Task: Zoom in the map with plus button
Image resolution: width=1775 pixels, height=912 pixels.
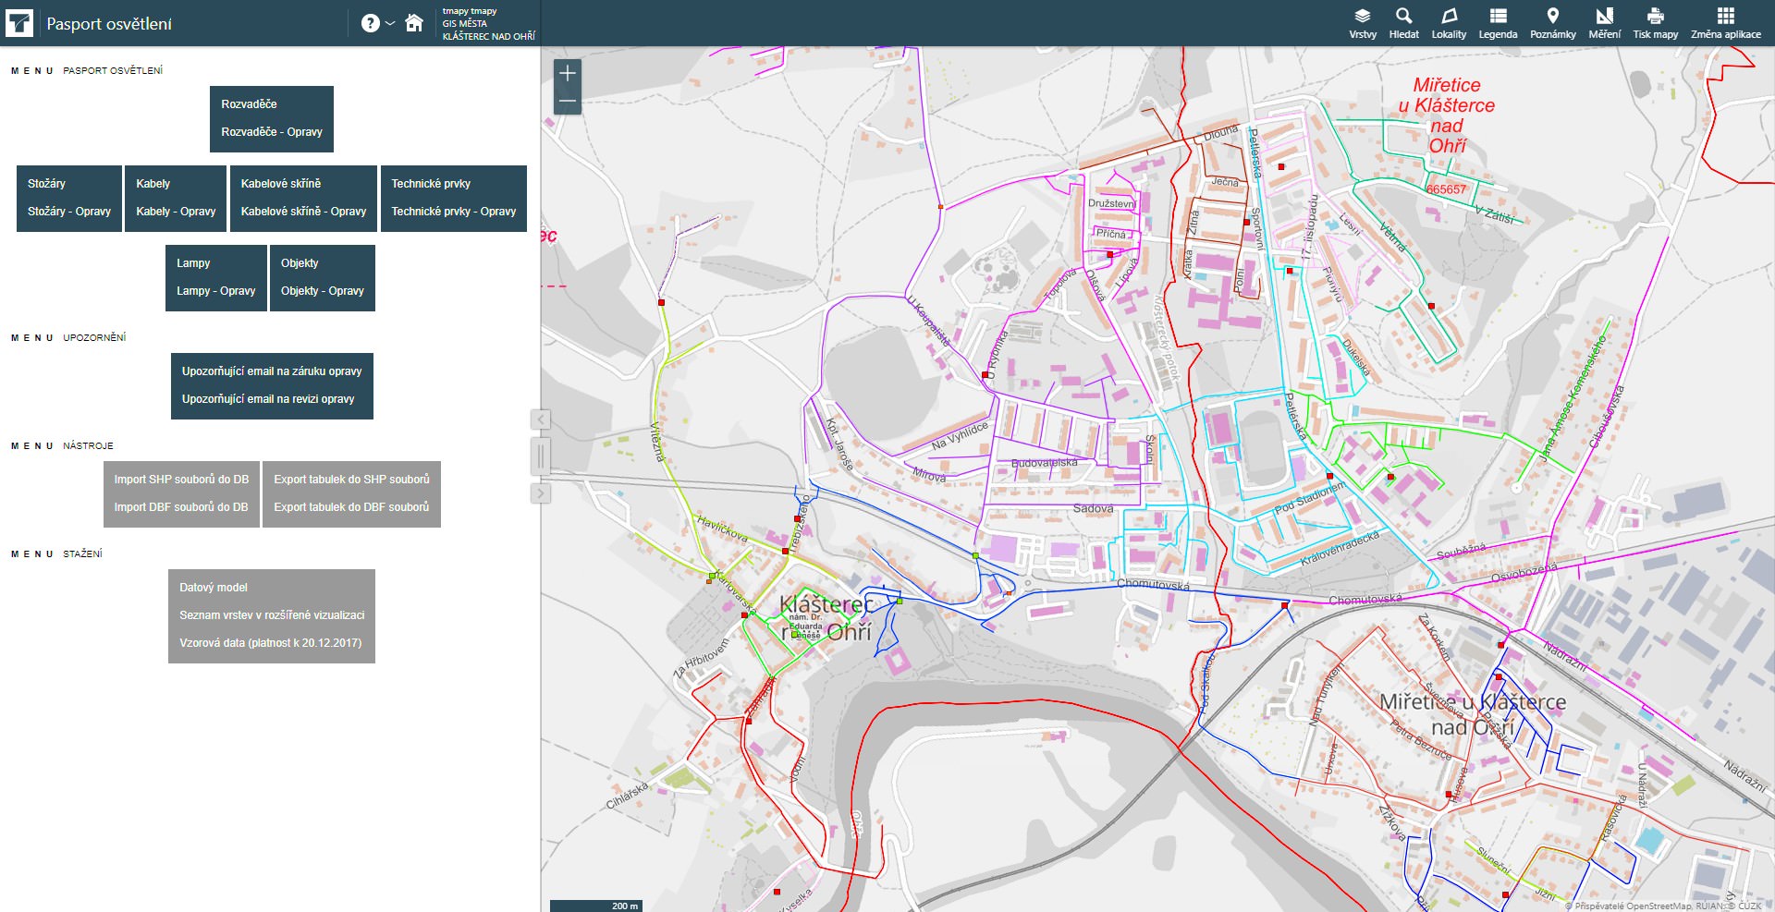Action: [568, 73]
